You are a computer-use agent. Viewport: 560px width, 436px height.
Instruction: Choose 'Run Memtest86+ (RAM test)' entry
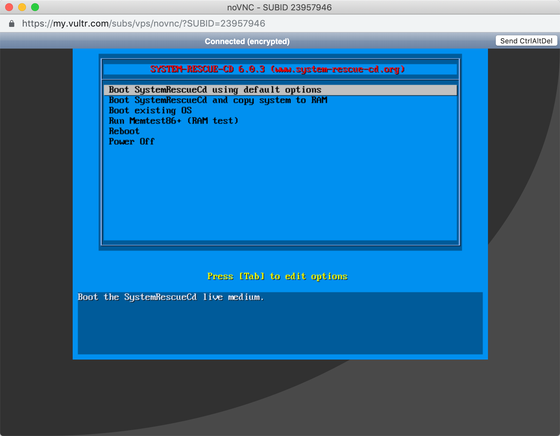point(174,121)
